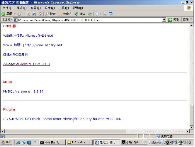195x147 pixels.
Task: Open the Forward history dropdown arrow
Action: pyautogui.click(x=24, y=14)
